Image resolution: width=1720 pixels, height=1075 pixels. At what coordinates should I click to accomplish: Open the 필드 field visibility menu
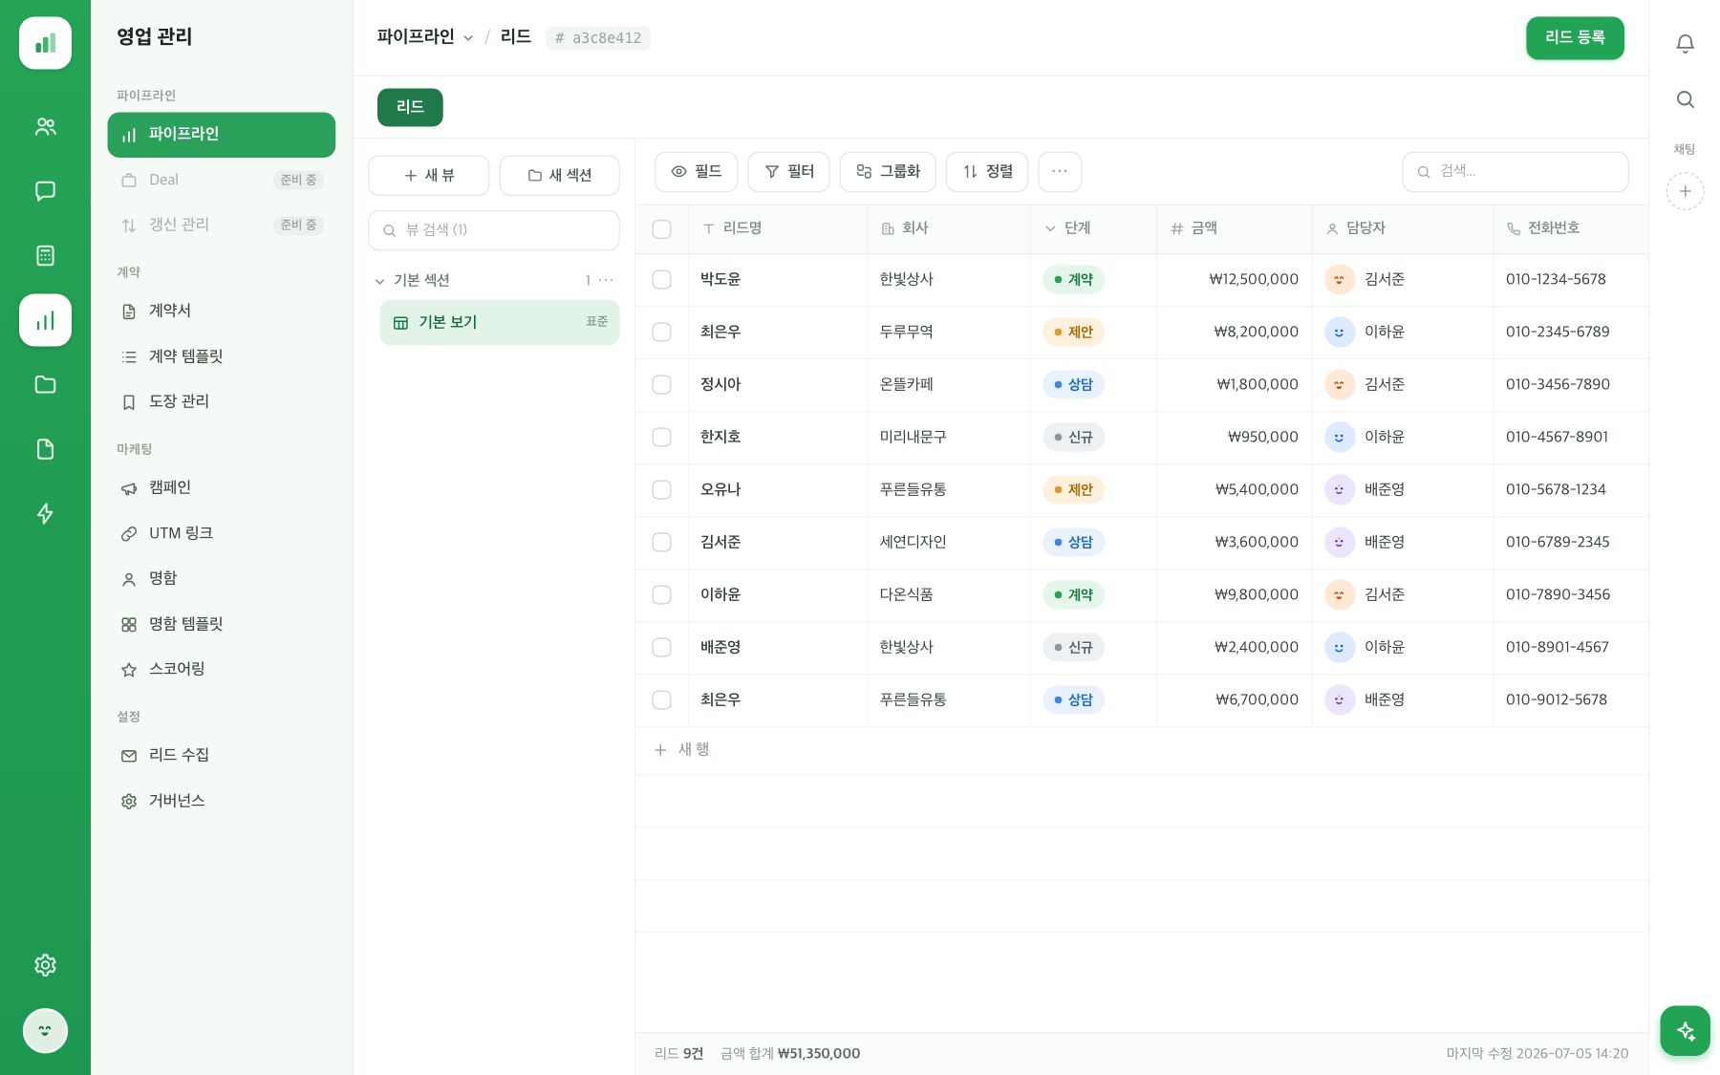[x=696, y=172]
